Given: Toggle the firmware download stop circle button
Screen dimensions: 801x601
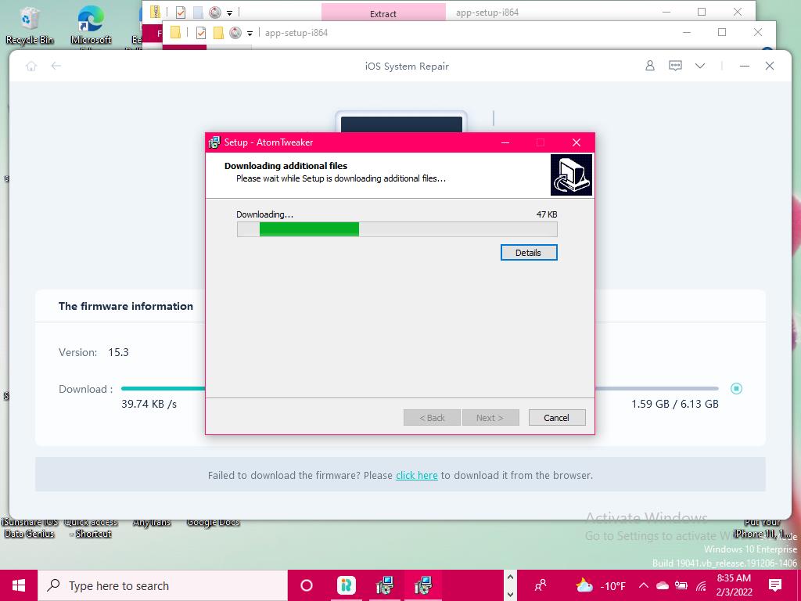Looking at the screenshot, I should pos(736,389).
